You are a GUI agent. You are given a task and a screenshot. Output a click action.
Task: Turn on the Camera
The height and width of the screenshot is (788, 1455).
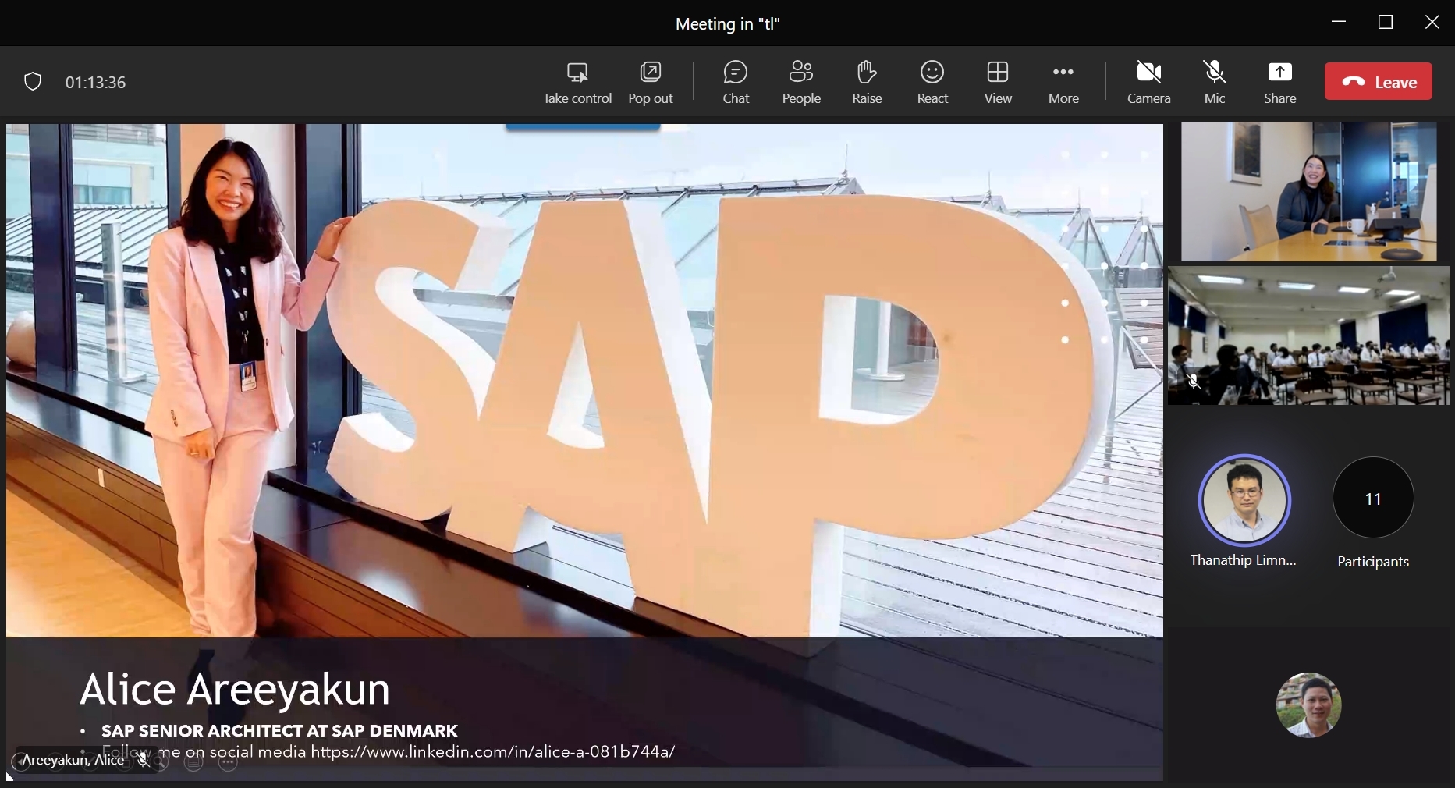[x=1148, y=73]
